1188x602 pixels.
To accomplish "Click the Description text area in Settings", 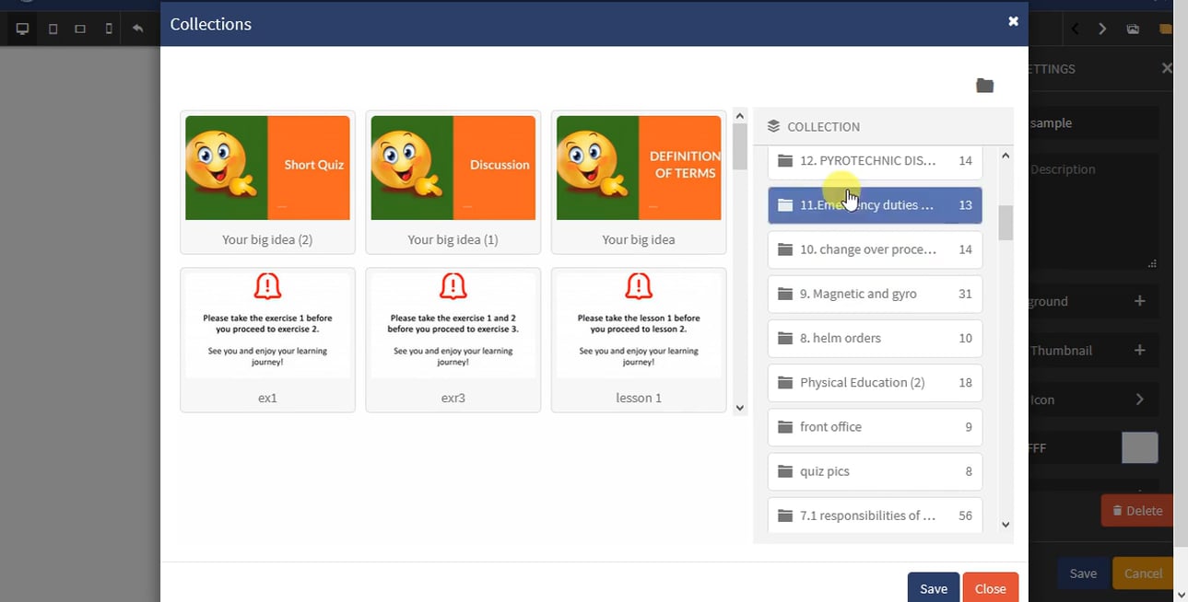I will tap(1092, 212).
